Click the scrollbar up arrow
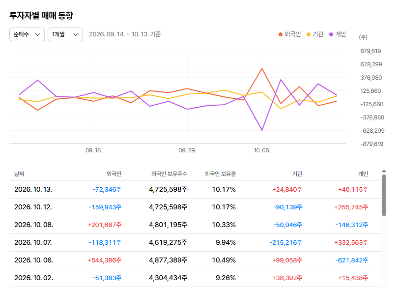397x288 pixels. click(384, 171)
